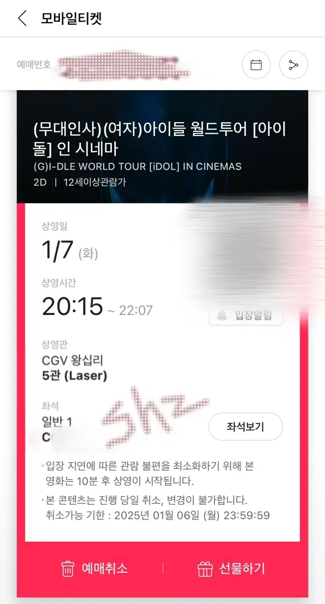Screen dimensions: 325x604
Task: Tap the 모바일티켓 header title
Action: tap(71, 19)
